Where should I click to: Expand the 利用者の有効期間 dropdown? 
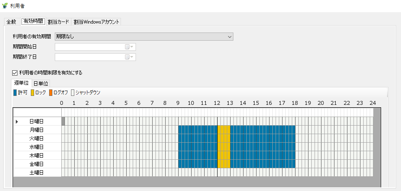144,37
